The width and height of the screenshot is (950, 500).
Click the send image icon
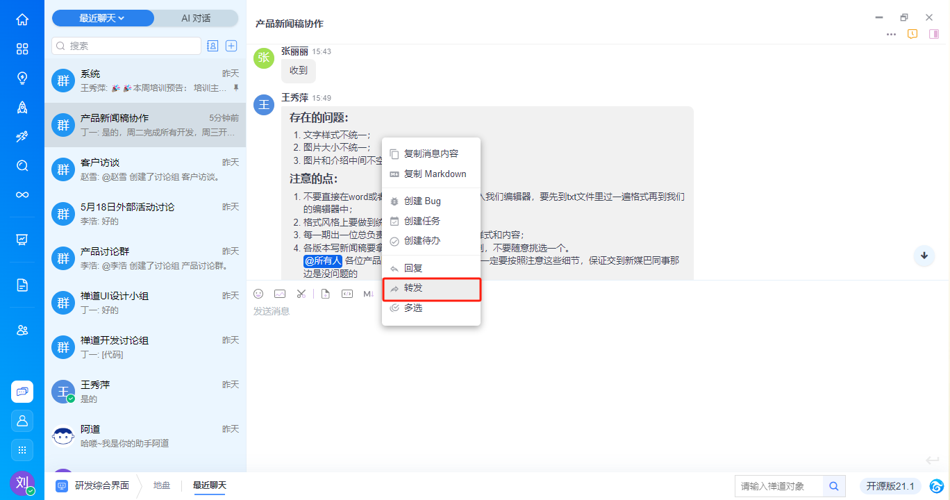[280, 294]
